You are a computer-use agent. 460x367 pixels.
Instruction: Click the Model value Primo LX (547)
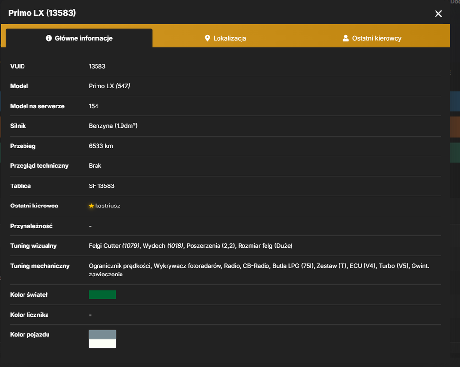coord(109,86)
